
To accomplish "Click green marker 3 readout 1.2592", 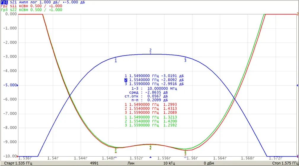I will [x=151, y=125].
